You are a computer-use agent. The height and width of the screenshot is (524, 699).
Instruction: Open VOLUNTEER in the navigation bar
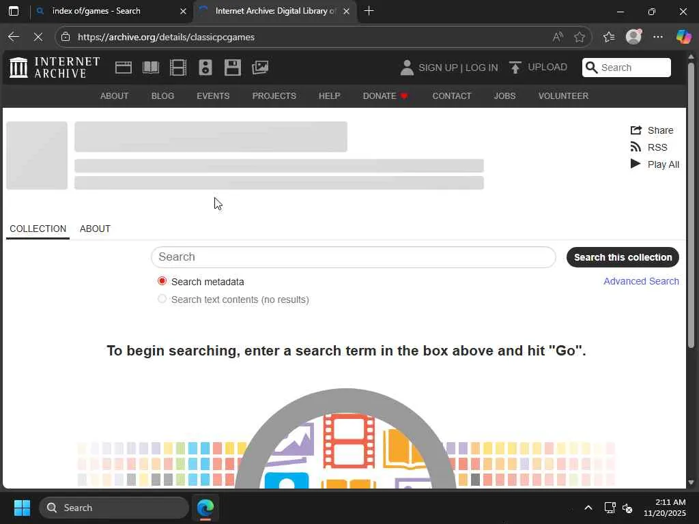pyautogui.click(x=563, y=96)
